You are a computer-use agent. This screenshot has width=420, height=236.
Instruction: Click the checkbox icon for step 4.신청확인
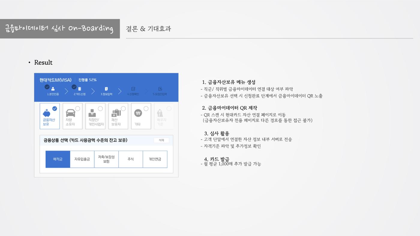[x=133, y=89]
